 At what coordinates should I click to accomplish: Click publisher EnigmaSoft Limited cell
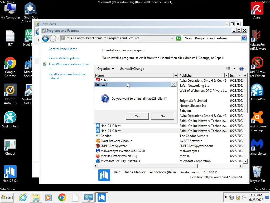pyautogui.click(x=193, y=101)
